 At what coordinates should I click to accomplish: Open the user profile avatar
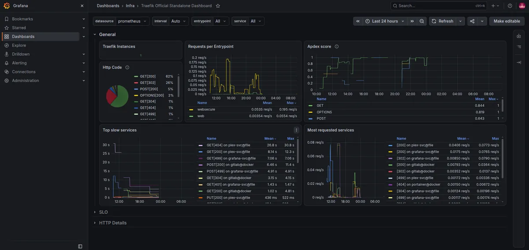click(x=522, y=6)
